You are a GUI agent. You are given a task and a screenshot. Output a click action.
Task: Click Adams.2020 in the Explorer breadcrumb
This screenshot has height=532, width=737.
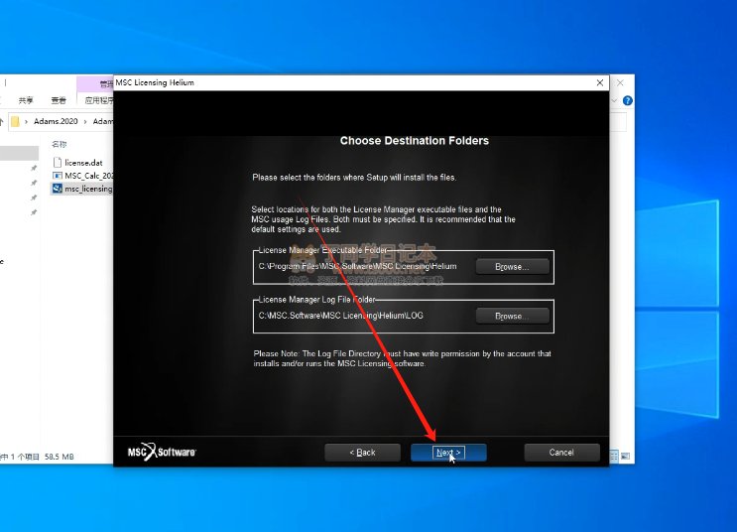pos(56,121)
